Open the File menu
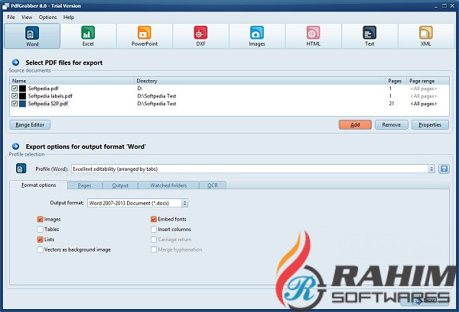The height and width of the screenshot is (312, 459). (11, 18)
